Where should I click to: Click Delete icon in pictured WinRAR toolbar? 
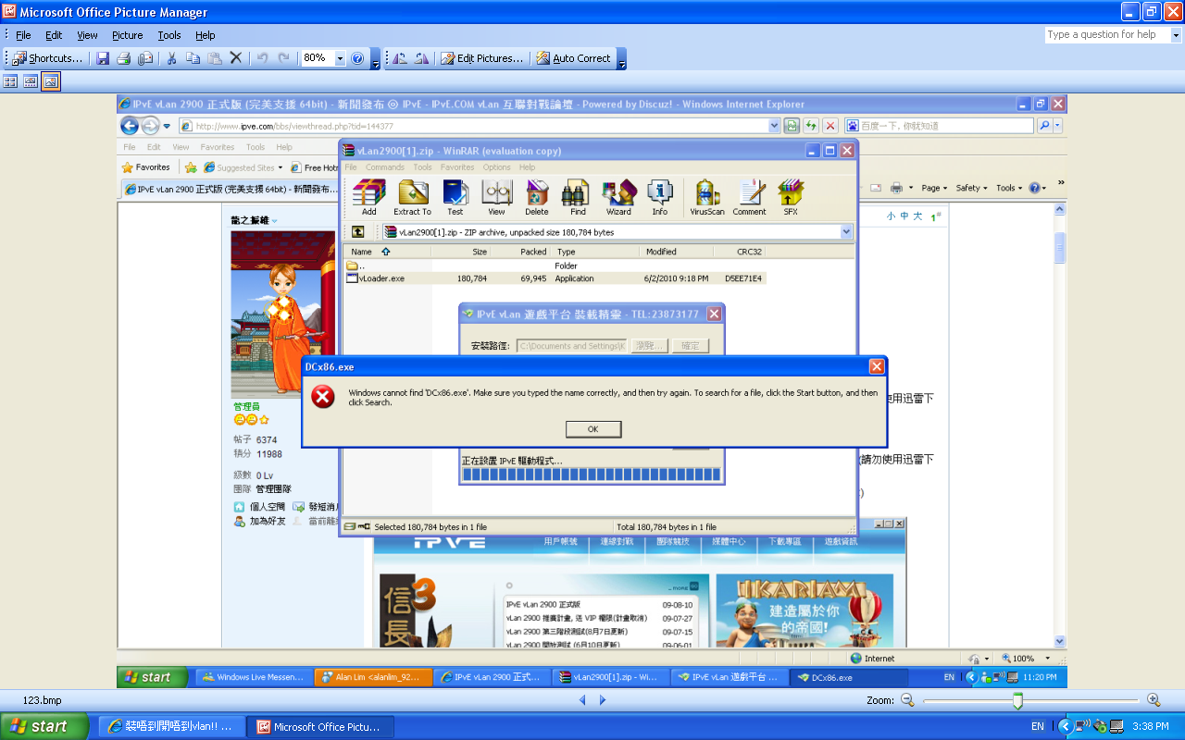(537, 197)
